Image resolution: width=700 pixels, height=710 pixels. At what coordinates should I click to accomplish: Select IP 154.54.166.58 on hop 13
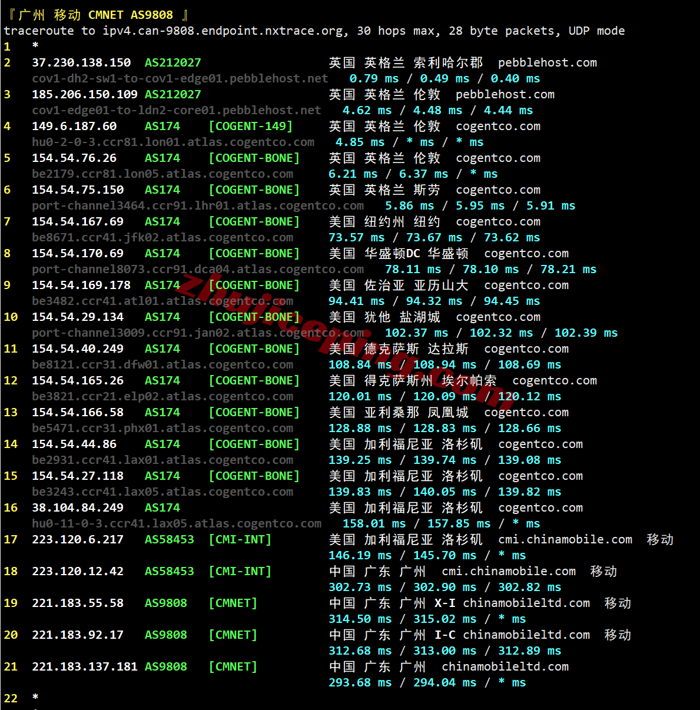(78, 412)
